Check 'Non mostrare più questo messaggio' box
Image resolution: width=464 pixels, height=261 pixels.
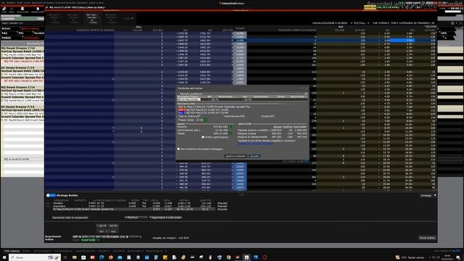click(178, 149)
